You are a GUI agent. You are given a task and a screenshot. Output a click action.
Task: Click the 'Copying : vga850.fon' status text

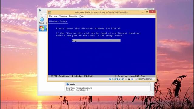point(131,76)
